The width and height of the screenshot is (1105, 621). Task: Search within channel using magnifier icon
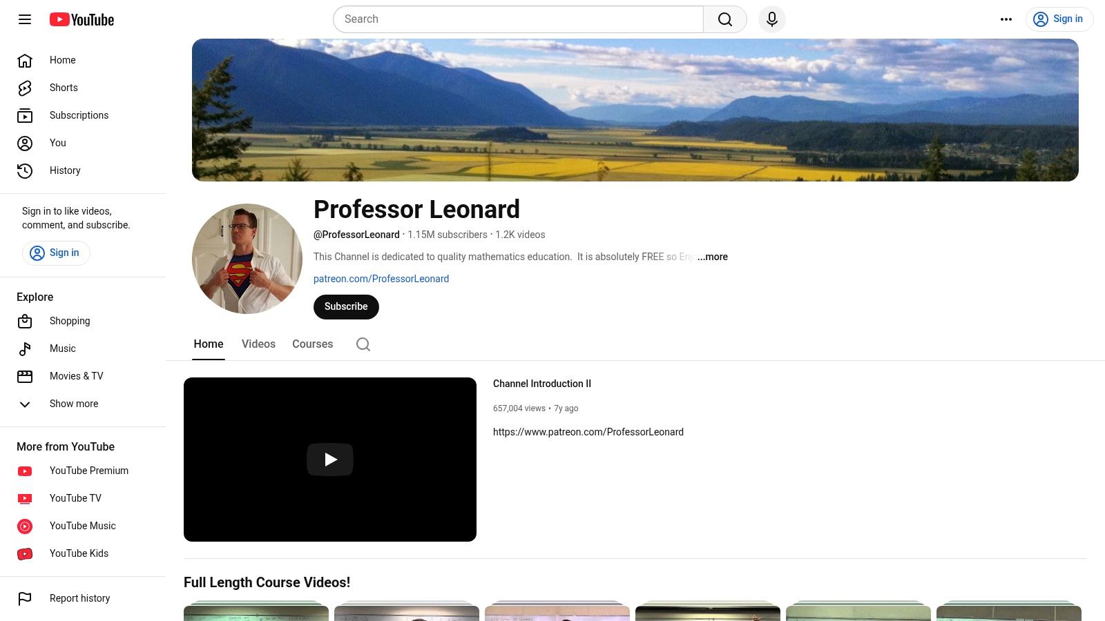(363, 344)
